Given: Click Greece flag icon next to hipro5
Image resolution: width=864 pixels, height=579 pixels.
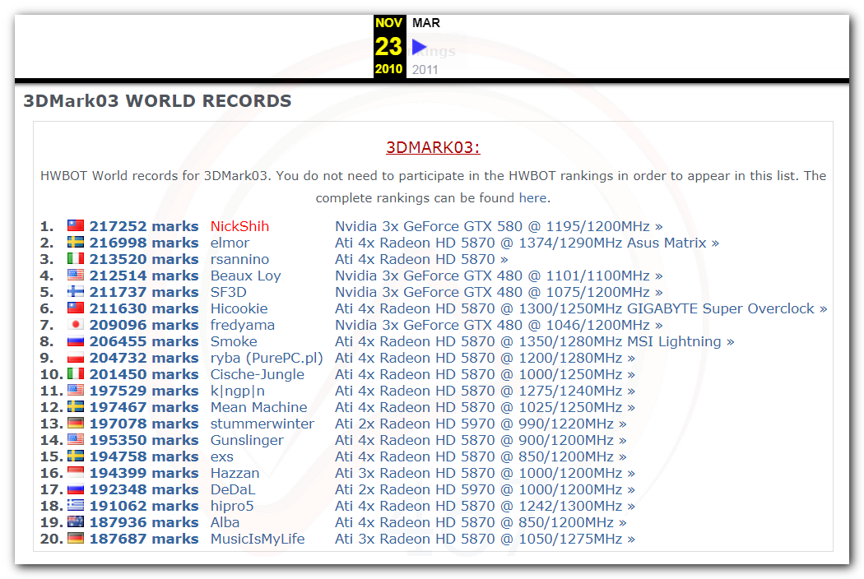Looking at the screenshot, I should point(76,505).
